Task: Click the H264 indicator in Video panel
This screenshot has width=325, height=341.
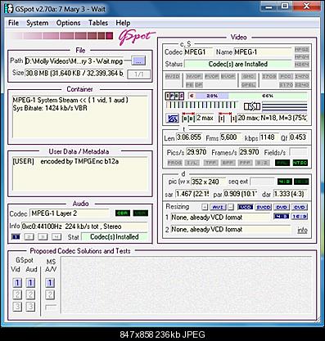Action: (301, 65)
